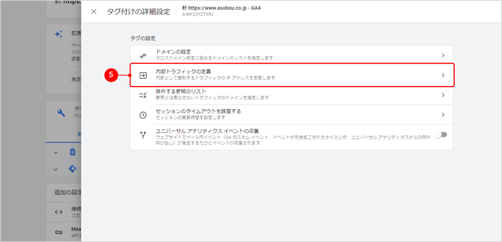Image resolution: width=502 pixels, height=242 pixels.
Task: Open セッションのタイムアウトを調整する via its chevron
Action: [443, 115]
